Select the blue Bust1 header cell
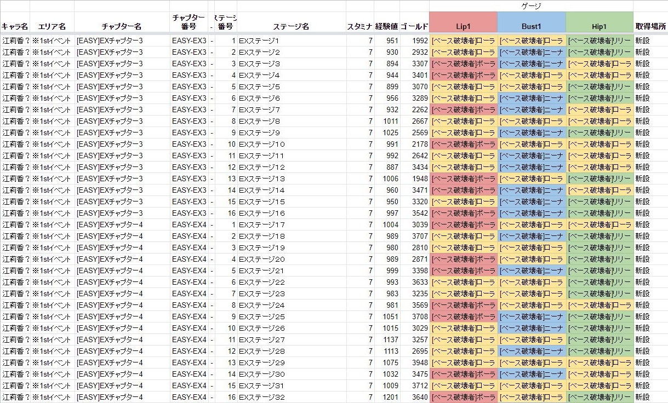Viewport: 668px width, 403px height. pos(531,26)
